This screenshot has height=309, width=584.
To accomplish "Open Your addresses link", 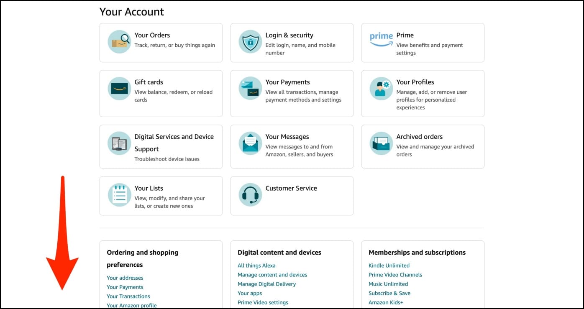I will tap(125, 278).
